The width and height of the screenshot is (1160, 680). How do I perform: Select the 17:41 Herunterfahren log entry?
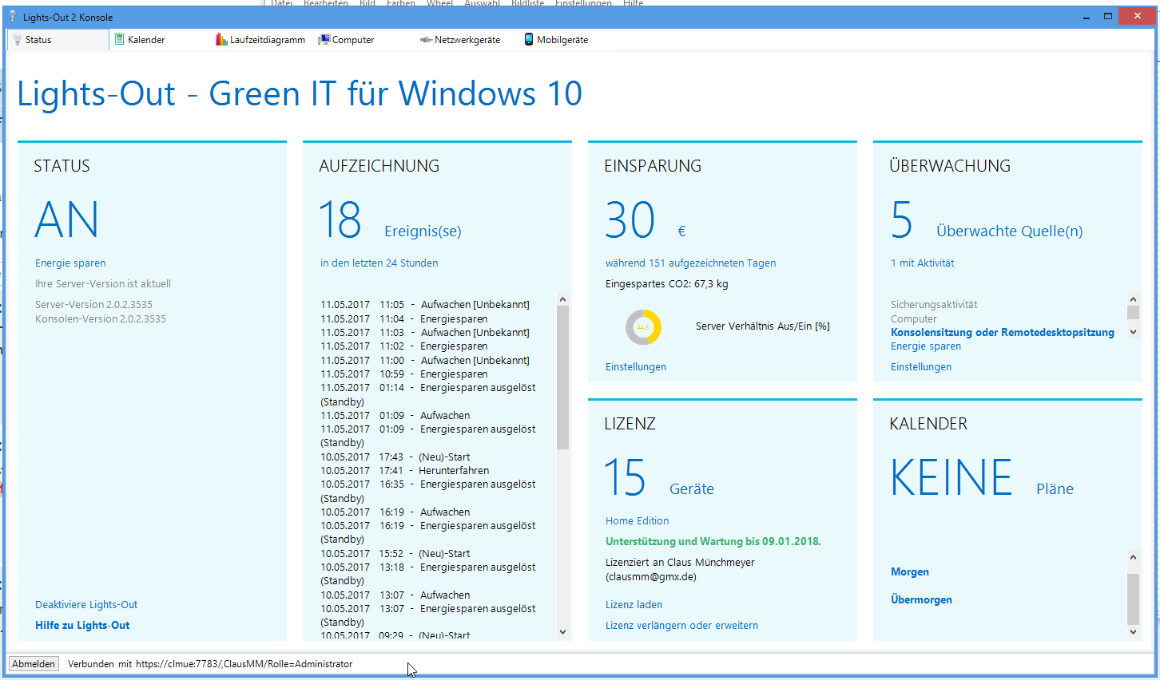pos(405,471)
